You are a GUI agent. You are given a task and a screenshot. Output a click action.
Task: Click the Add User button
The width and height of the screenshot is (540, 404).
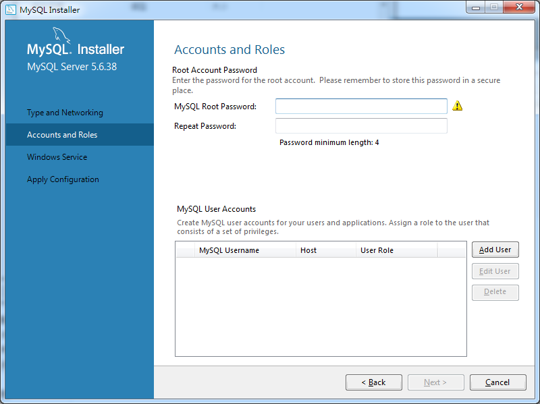pyautogui.click(x=495, y=250)
